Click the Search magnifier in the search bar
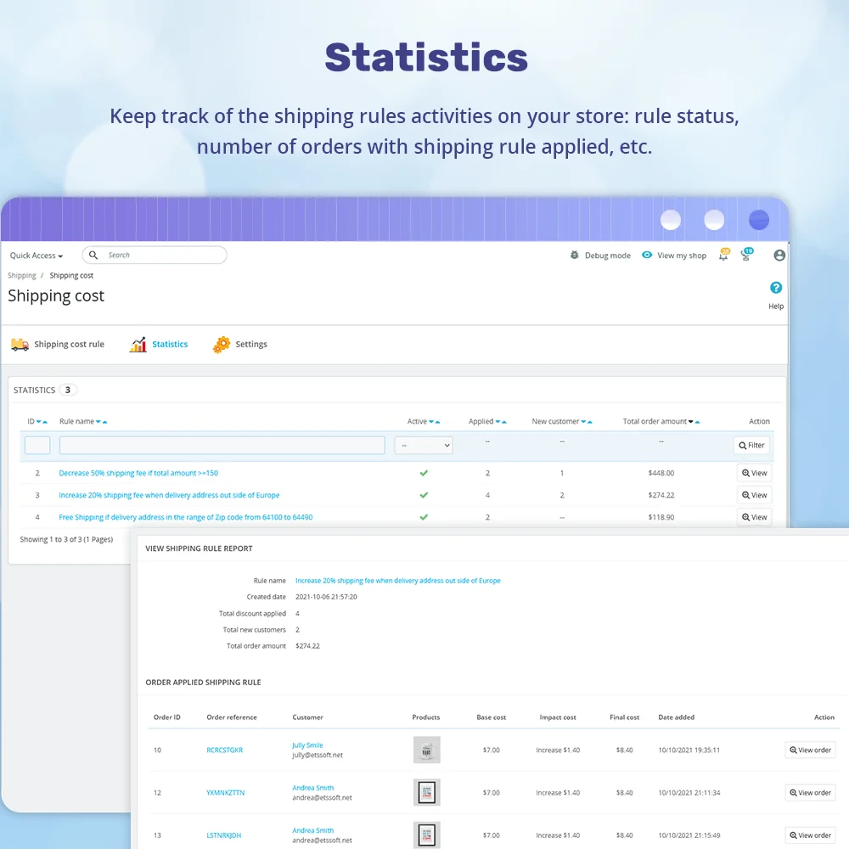Screen dimensions: 849x849 (93, 255)
